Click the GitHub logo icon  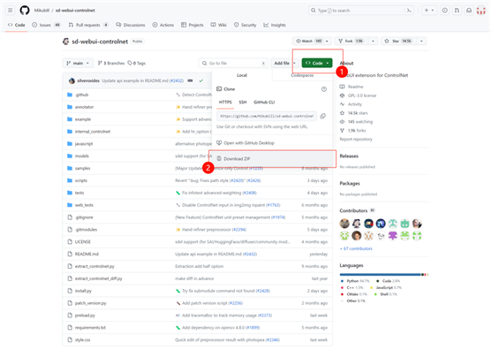[25, 11]
